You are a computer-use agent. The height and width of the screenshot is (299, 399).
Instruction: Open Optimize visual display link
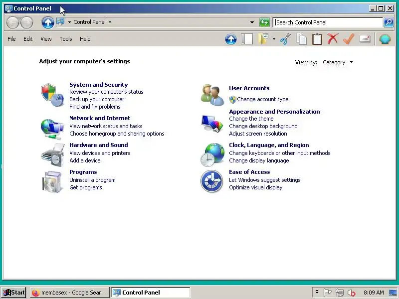click(x=255, y=187)
